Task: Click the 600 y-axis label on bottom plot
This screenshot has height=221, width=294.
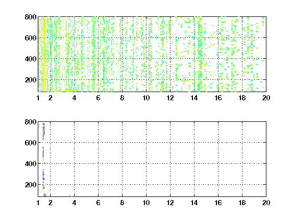Action: 31,143
